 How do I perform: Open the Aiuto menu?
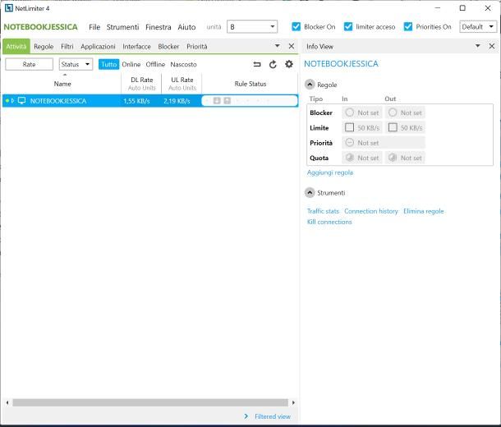pyautogui.click(x=186, y=27)
